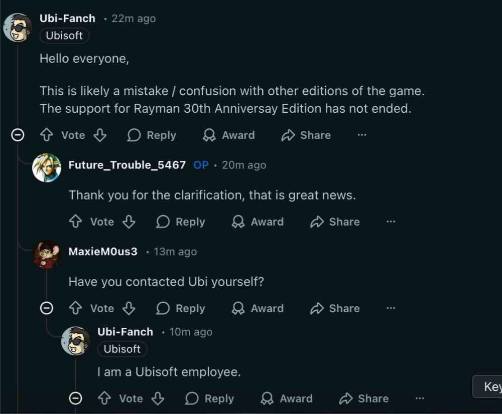Viewport: 502px width, 414px height.
Task: Open the Award icon on Future_Trouble_5467's reply
Action: coord(257,222)
